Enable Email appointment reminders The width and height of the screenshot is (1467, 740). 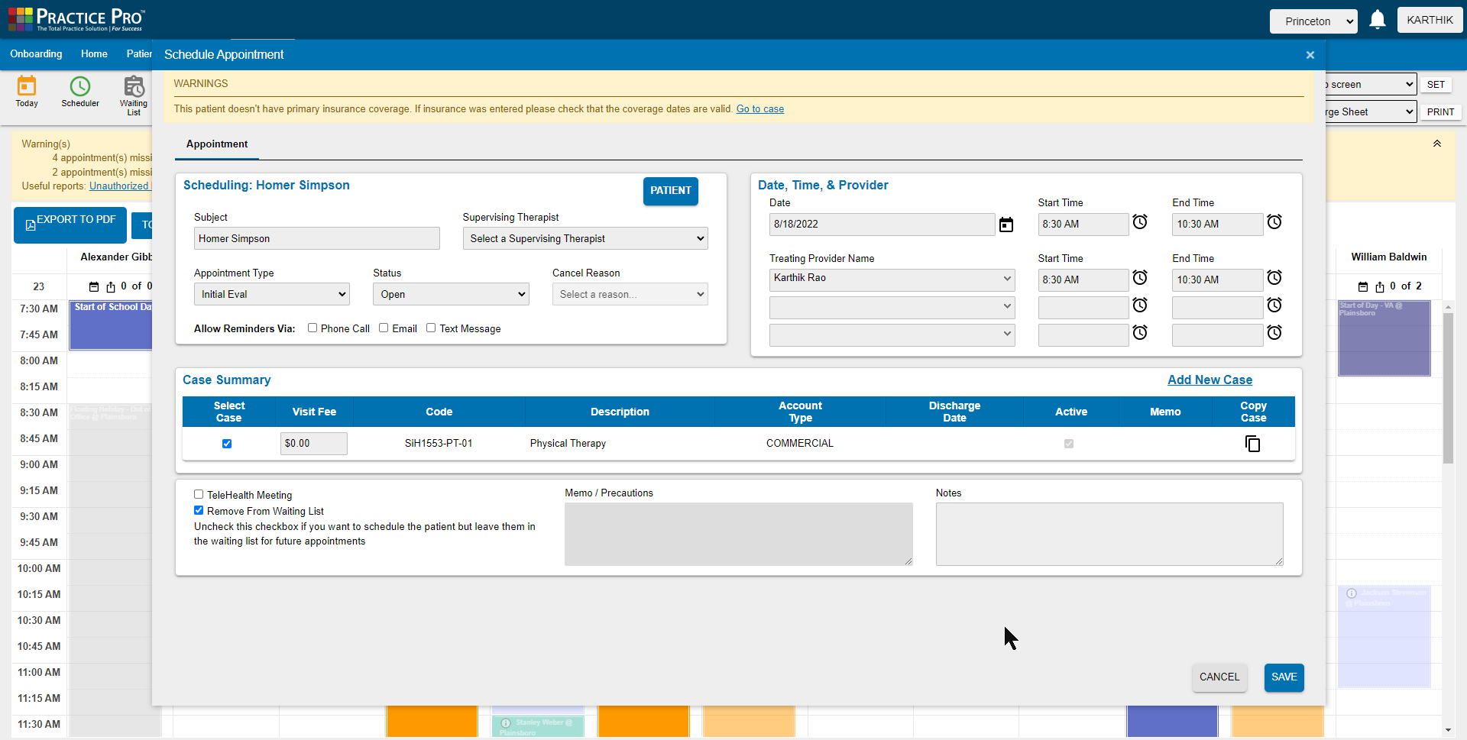tap(384, 328)
